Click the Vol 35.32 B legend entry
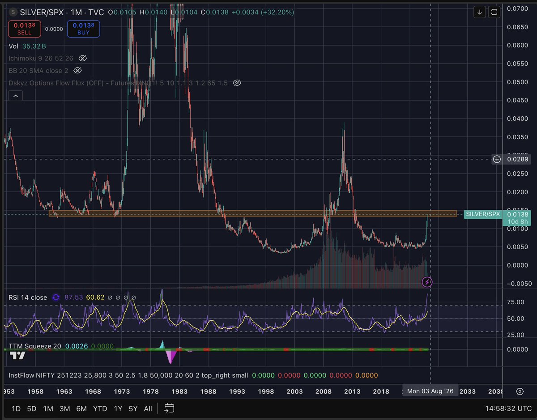 (x=27, y=46)
